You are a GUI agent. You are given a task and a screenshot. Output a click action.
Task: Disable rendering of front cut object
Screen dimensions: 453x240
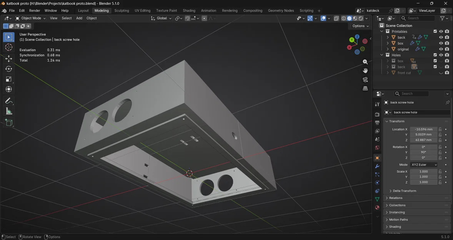(x=447, y=73)
